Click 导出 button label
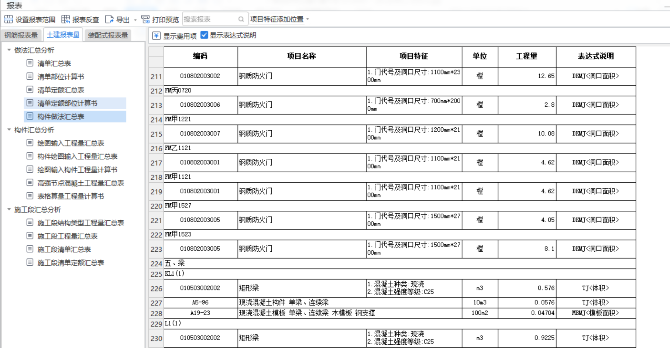The height and width of the screenshot is (348, 670). [123, 20]
